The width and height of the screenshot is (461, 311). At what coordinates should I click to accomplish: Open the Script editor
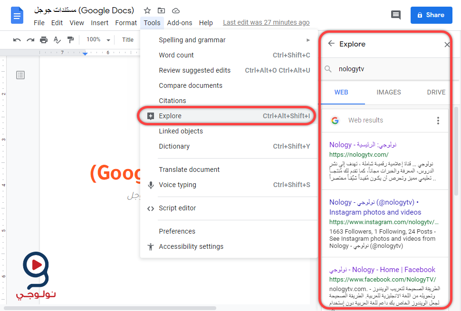point(229,208)
